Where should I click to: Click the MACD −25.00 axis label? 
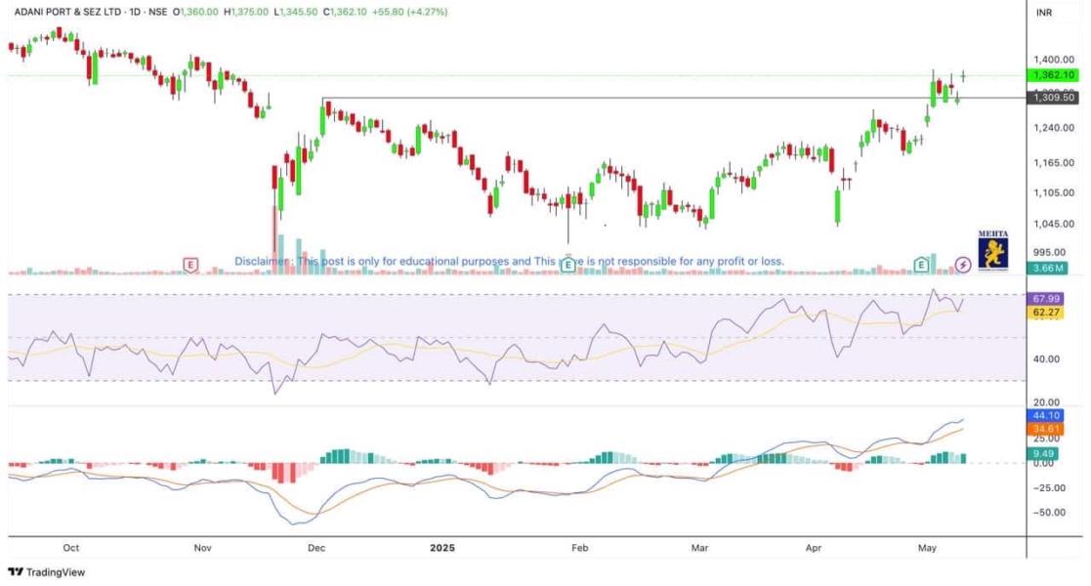pos(1049,488)
